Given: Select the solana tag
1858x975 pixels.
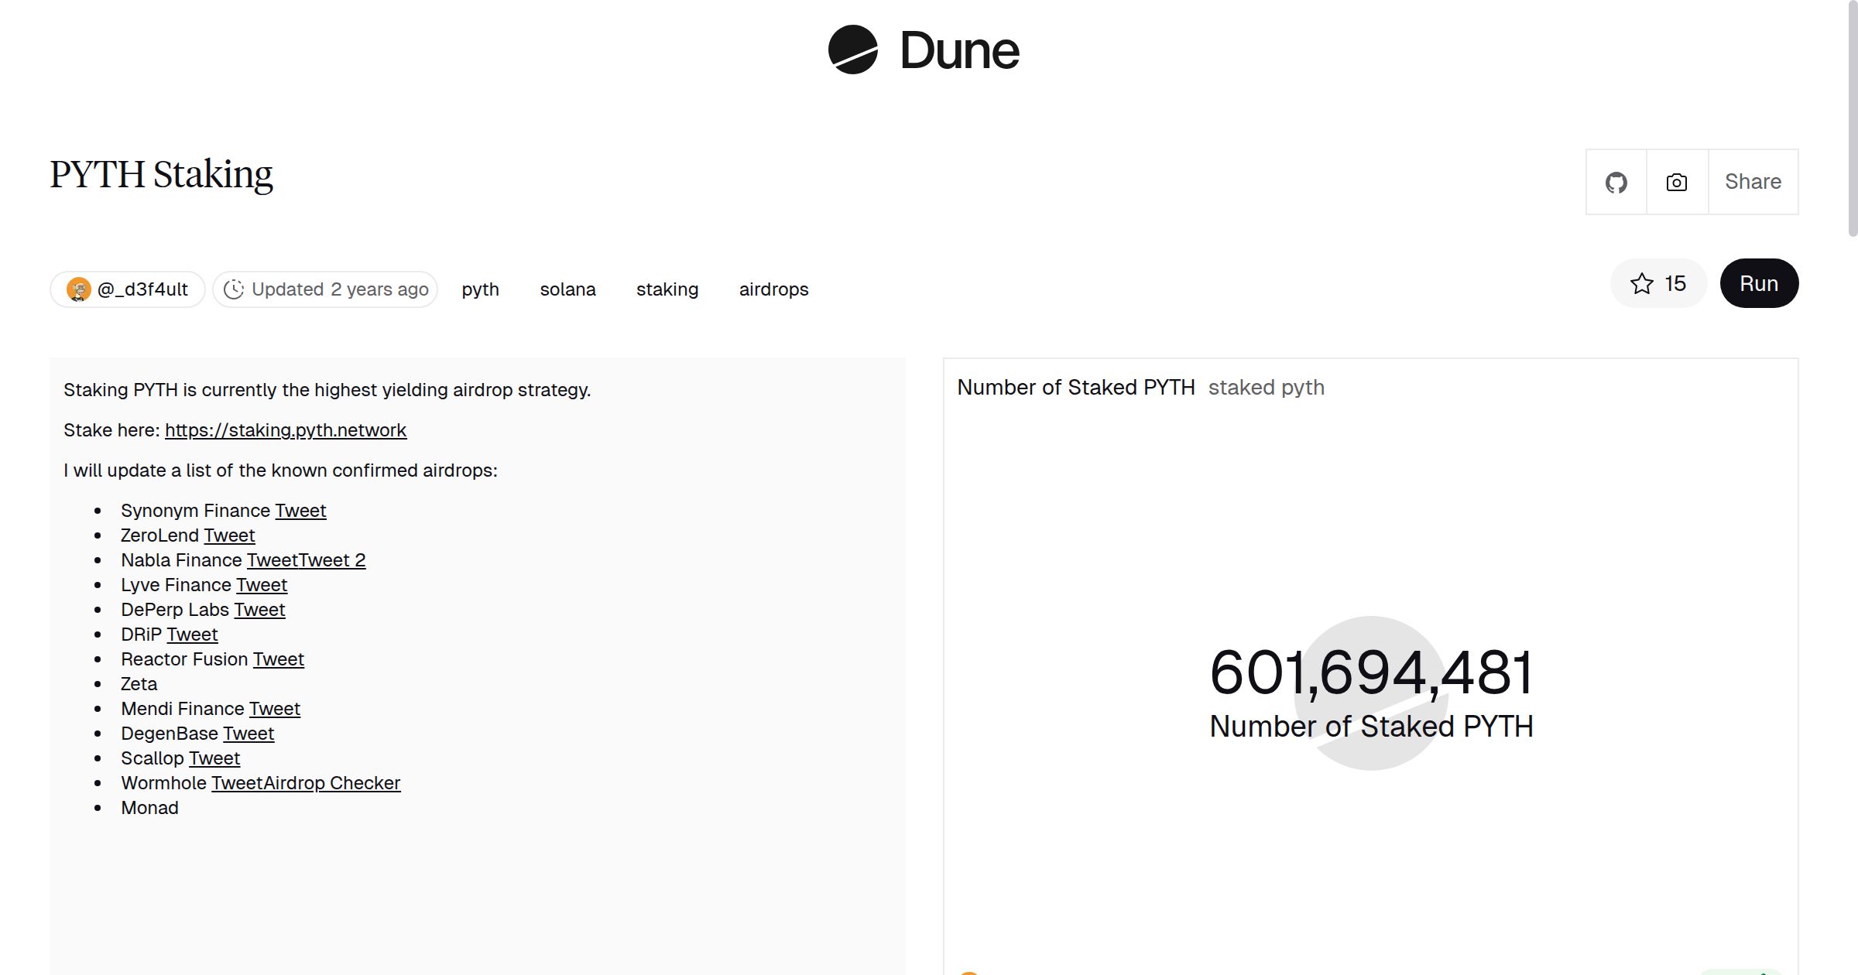Looking at the screenshot, I should pyautogui.click(x=567, y=289).
